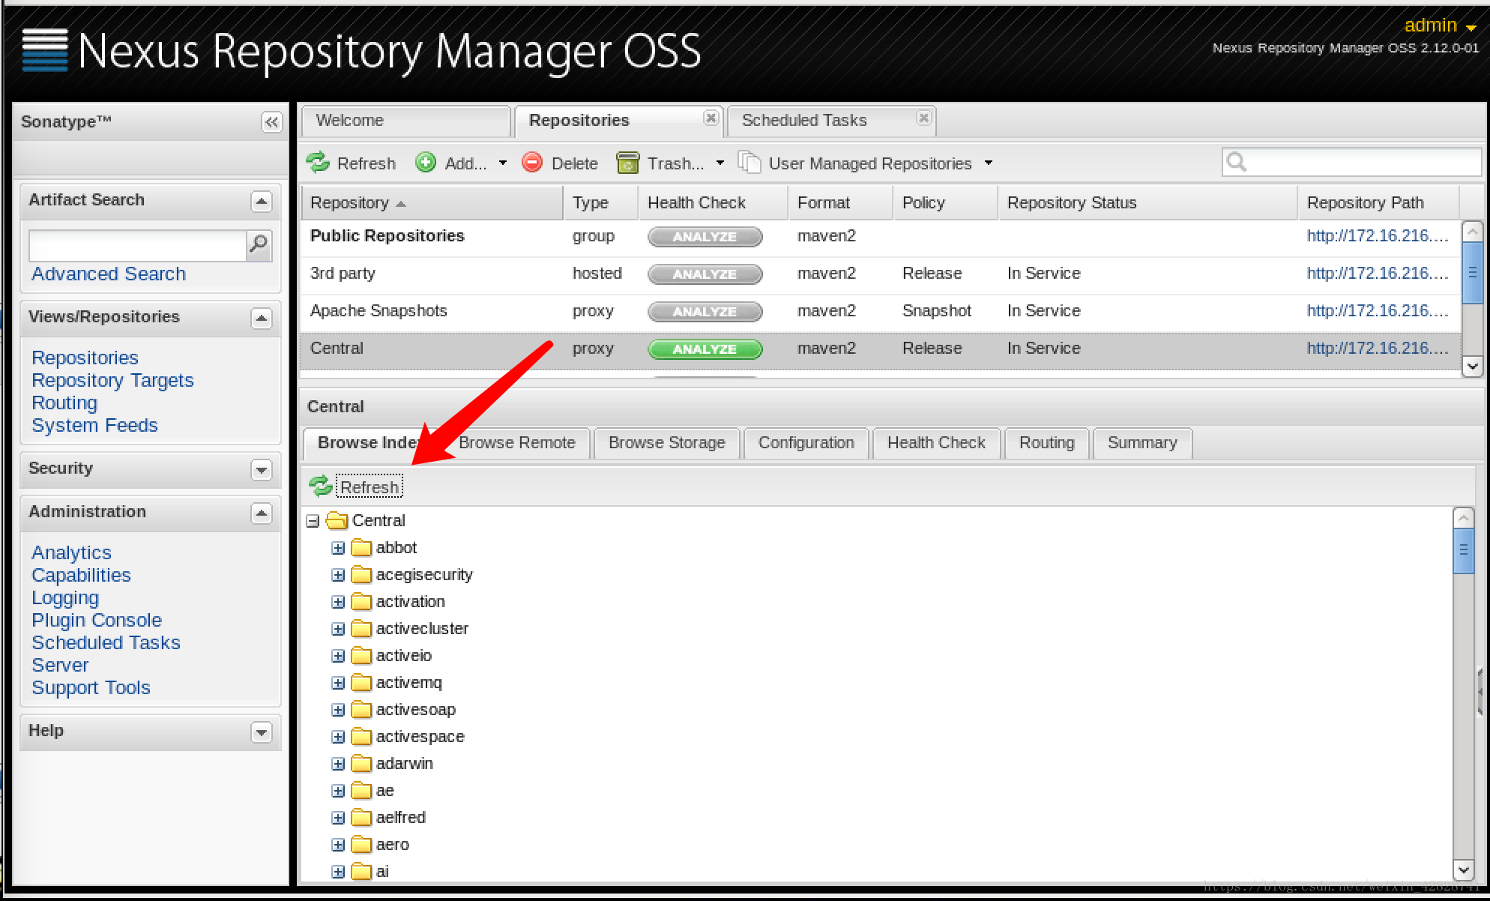This screenshot has height=901, width=1490.
Task: Close the Scheduled Tasks tab
Action: point(923,118)
